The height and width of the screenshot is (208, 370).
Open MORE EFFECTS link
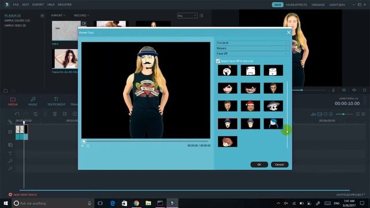pos(297,5)
